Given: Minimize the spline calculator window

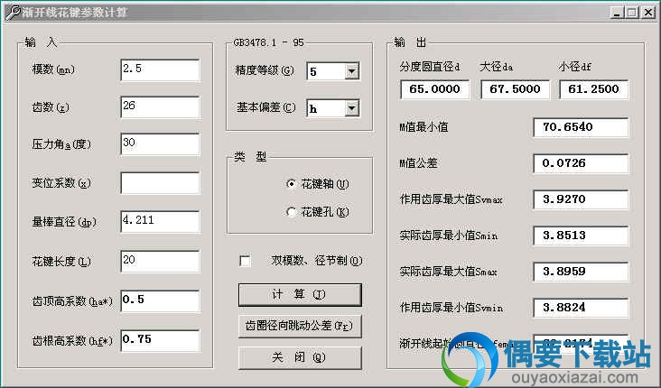Looking at the screenshot, I should click(x=617, y=13).
